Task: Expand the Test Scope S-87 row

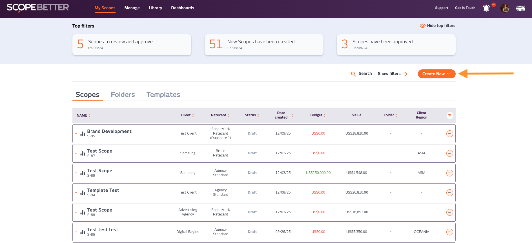Action: click(x=76, y=153)
